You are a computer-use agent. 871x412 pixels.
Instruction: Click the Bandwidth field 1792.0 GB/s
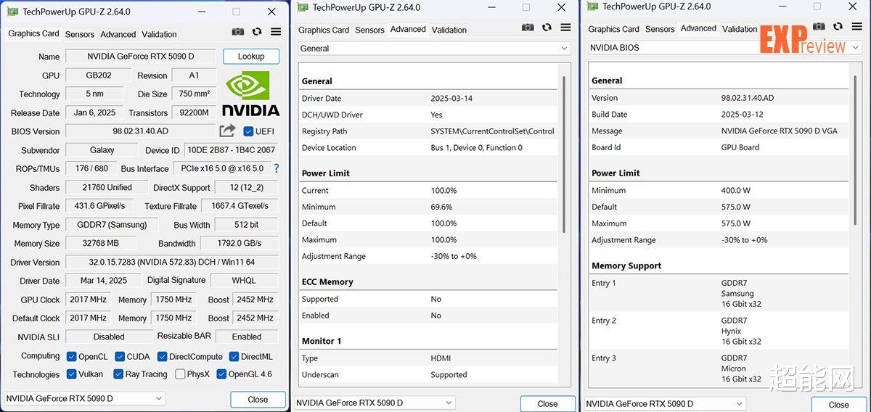click(x=240, y=243)
